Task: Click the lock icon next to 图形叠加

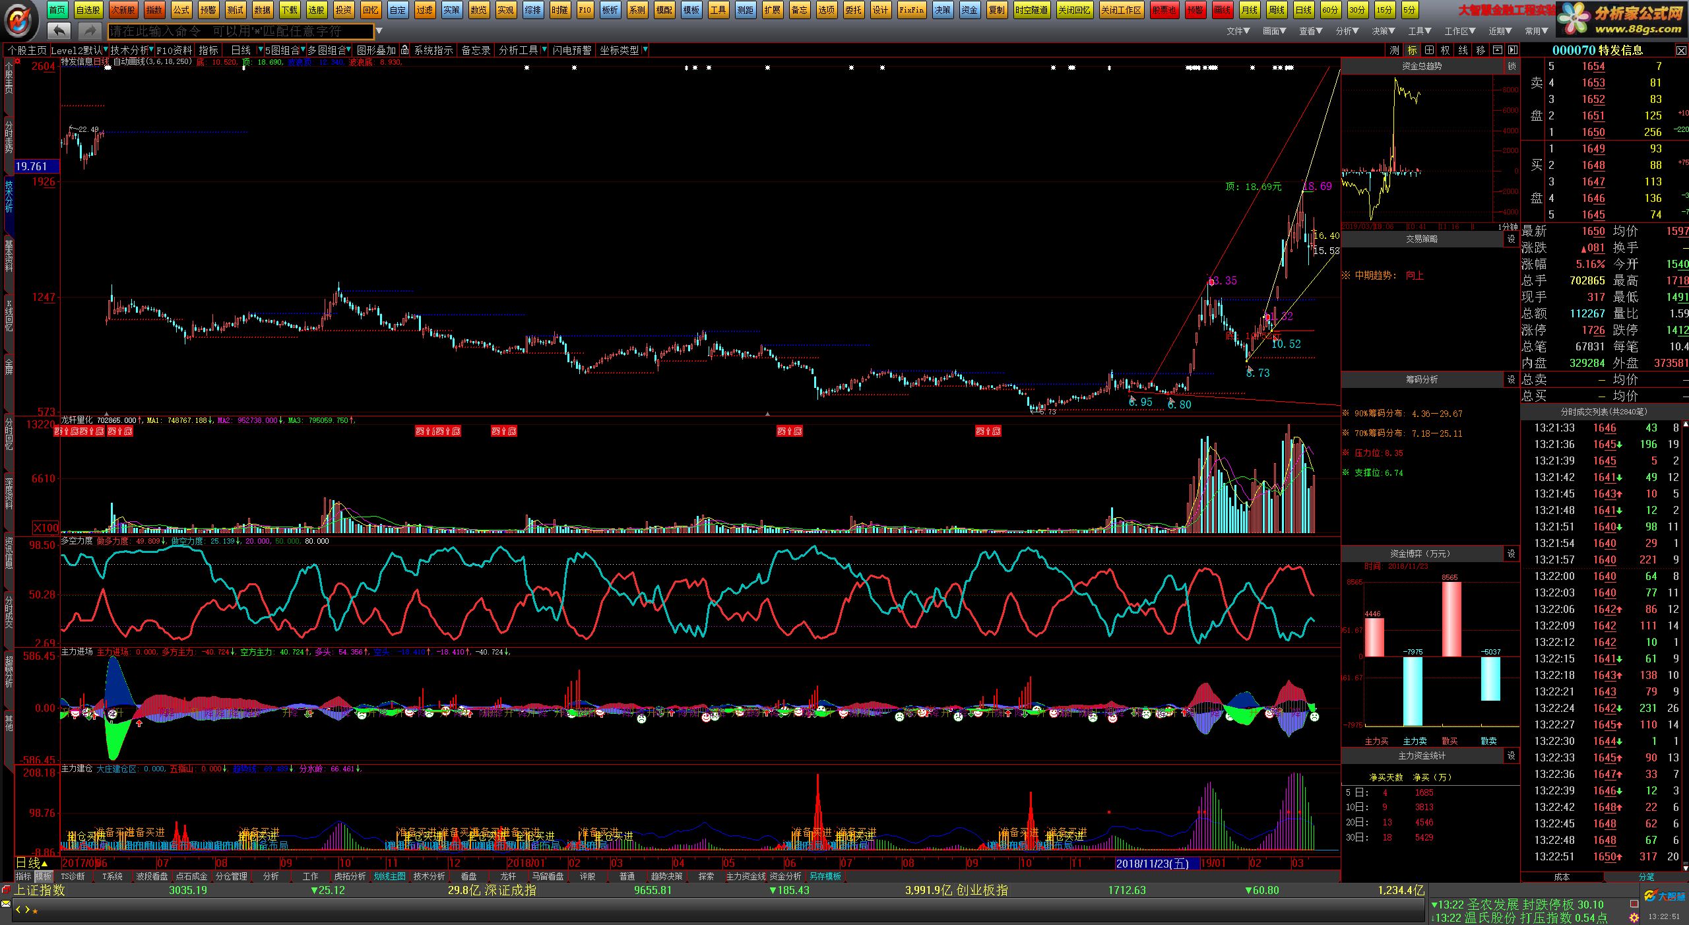Action: click(404, 50)
